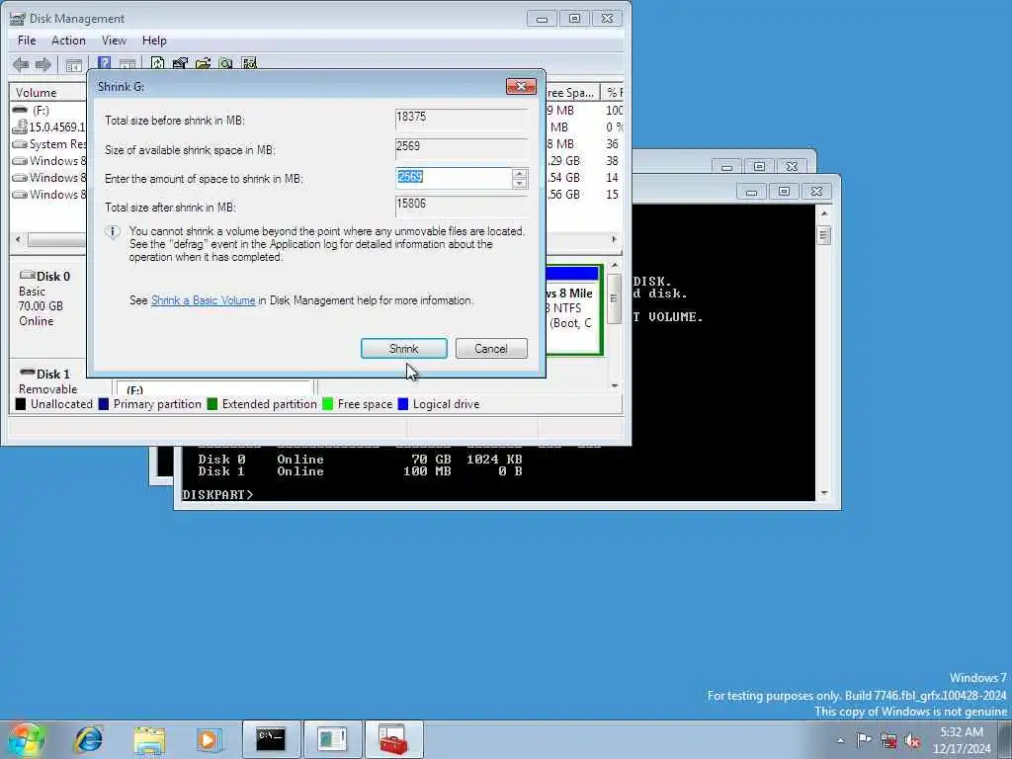
Task: Click the network tray icon
Action: click(888, 740)
